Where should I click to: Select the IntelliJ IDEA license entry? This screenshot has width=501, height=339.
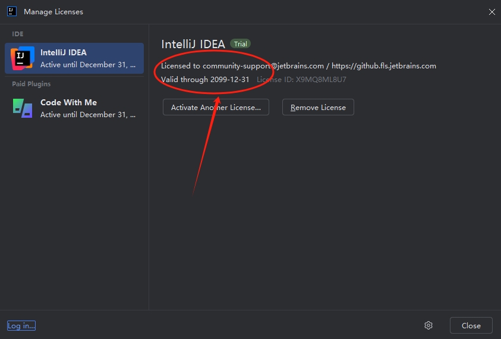74,58
